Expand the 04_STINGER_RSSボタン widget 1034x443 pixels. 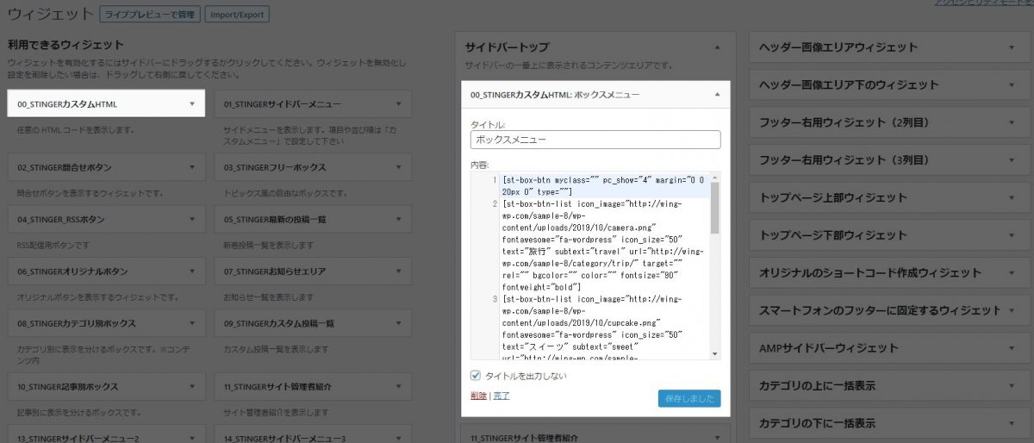(106, 219)
